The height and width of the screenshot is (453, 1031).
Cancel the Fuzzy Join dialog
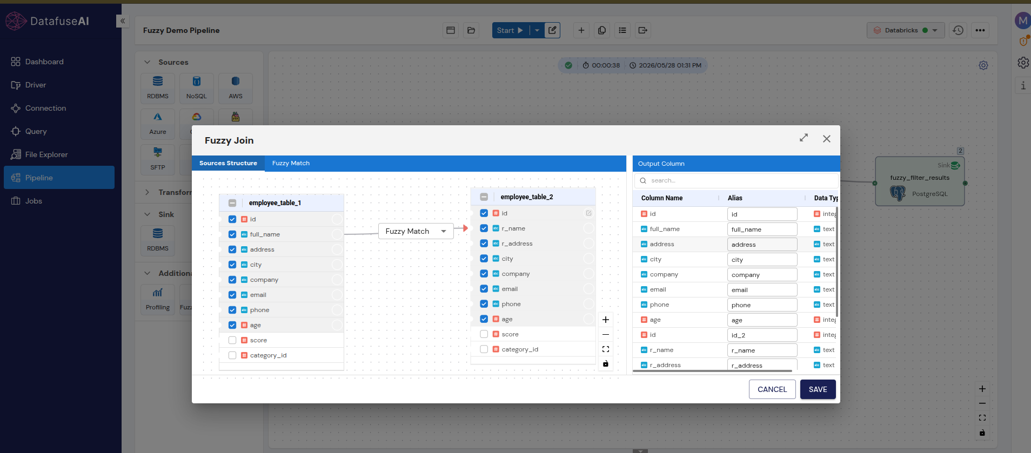tap(772, 389)
